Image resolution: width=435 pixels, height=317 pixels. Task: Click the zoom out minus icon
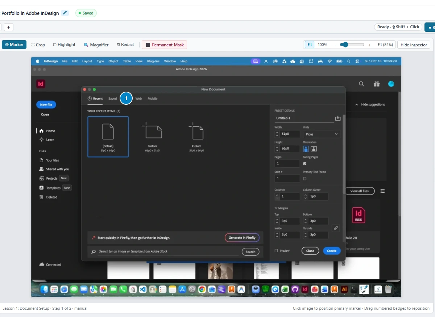pos(334,45)
